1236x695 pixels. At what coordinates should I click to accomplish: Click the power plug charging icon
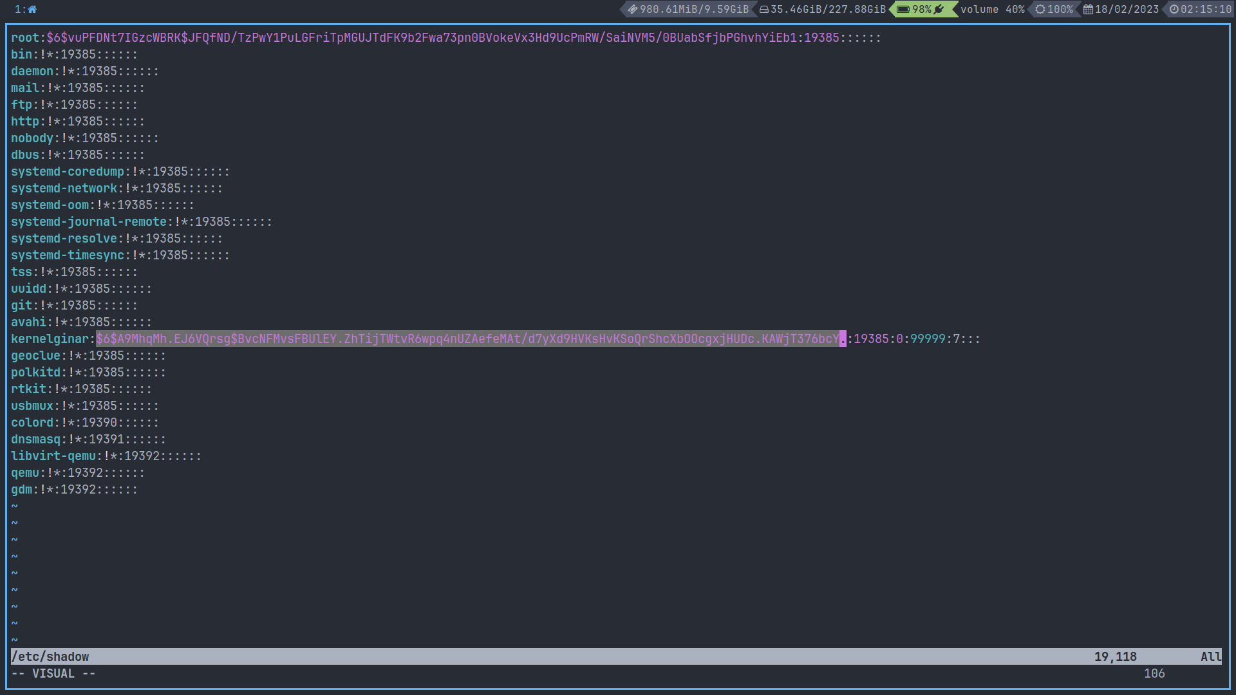coord(939,10)
